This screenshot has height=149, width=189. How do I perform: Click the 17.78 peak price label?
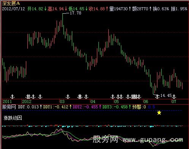click(x=76, y=13)
